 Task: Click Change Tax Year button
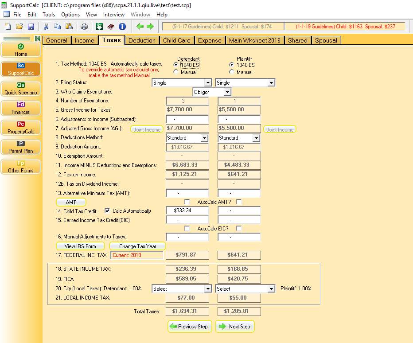point(137,246)
